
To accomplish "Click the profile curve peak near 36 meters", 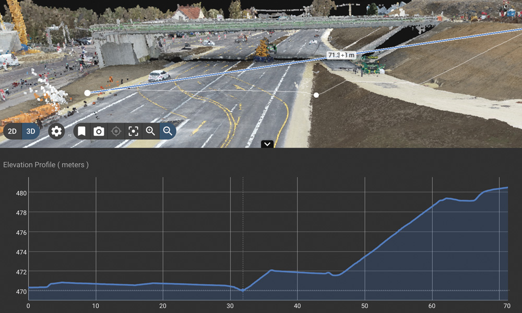I will point(271,270).
